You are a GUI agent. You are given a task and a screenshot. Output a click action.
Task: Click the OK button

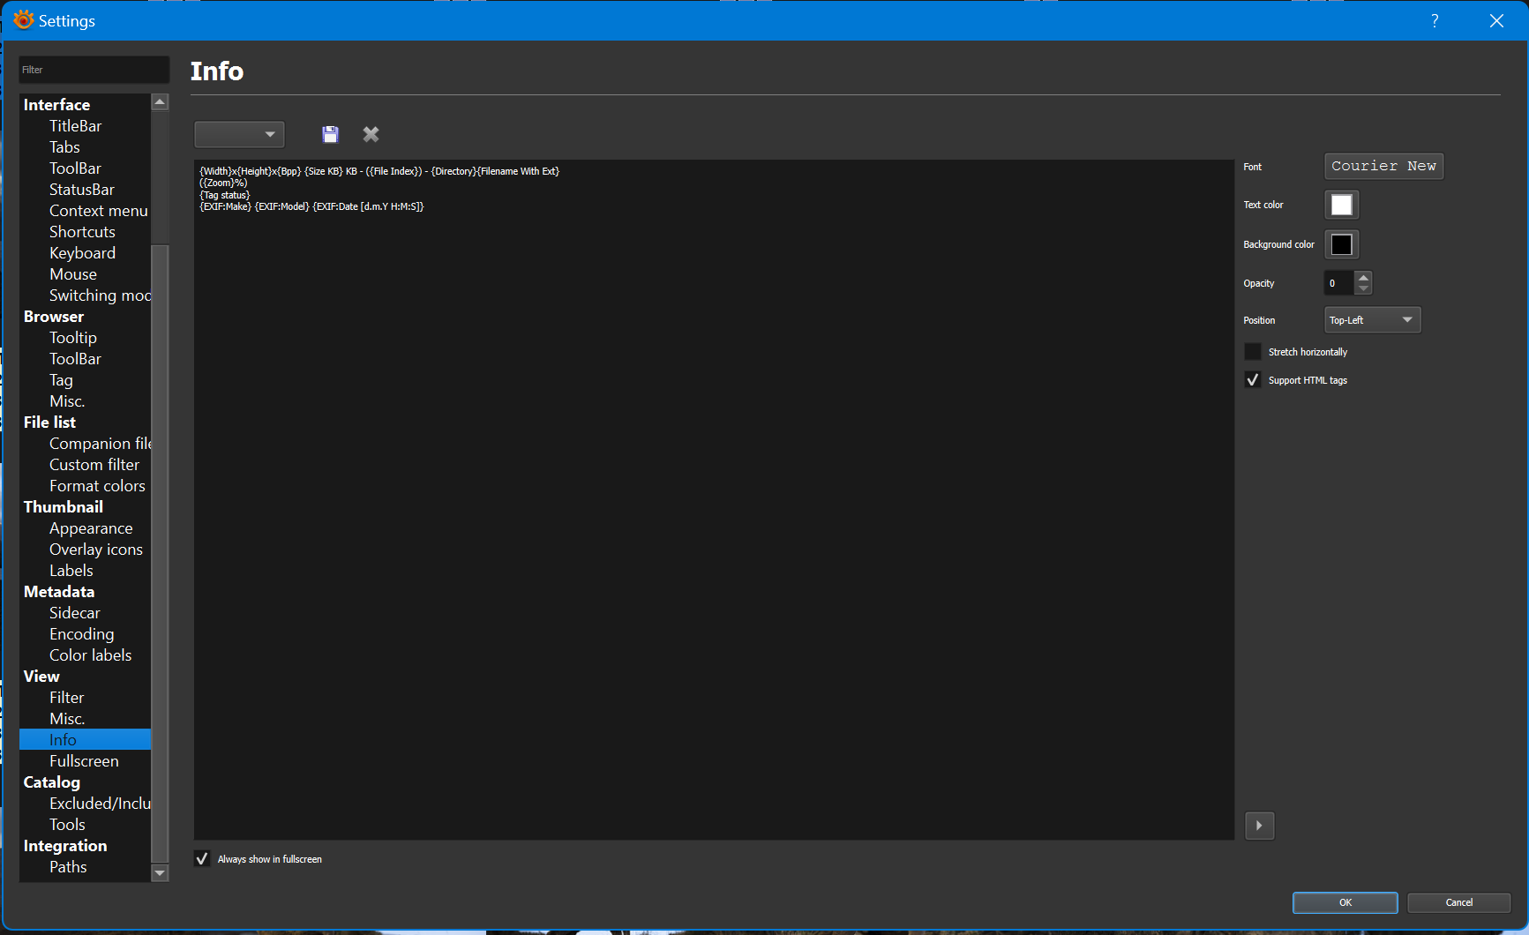(1345, 902)
